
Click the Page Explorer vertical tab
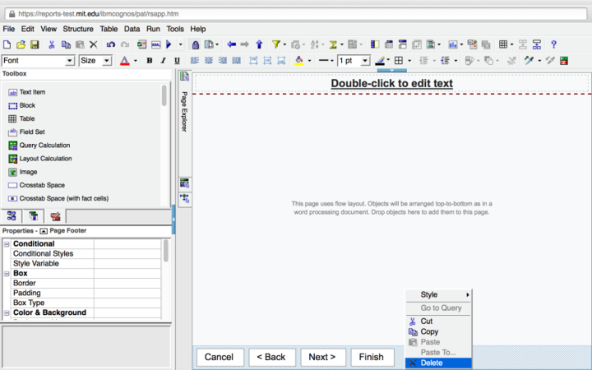pos(184,112)
